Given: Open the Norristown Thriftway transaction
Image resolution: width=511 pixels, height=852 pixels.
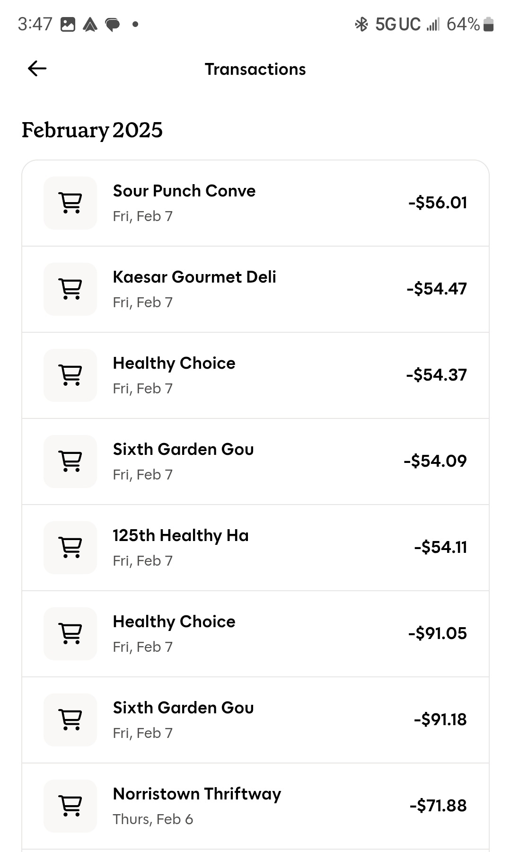Looking at the screenshot, I should coord(197,794).
